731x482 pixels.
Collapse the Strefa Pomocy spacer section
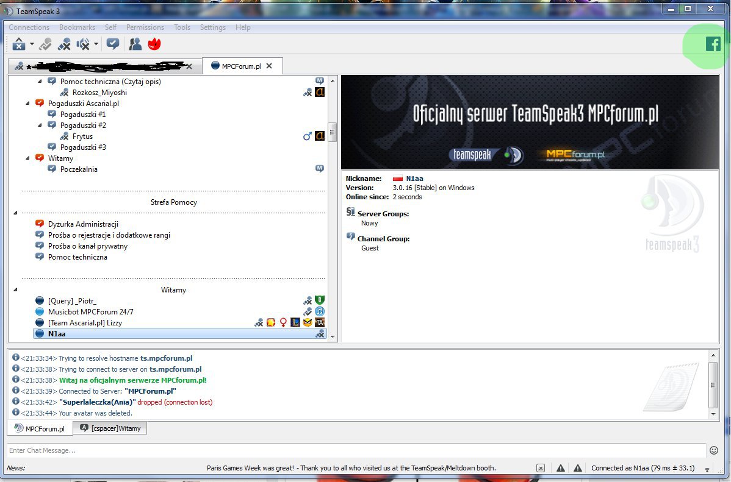(15, 213)
